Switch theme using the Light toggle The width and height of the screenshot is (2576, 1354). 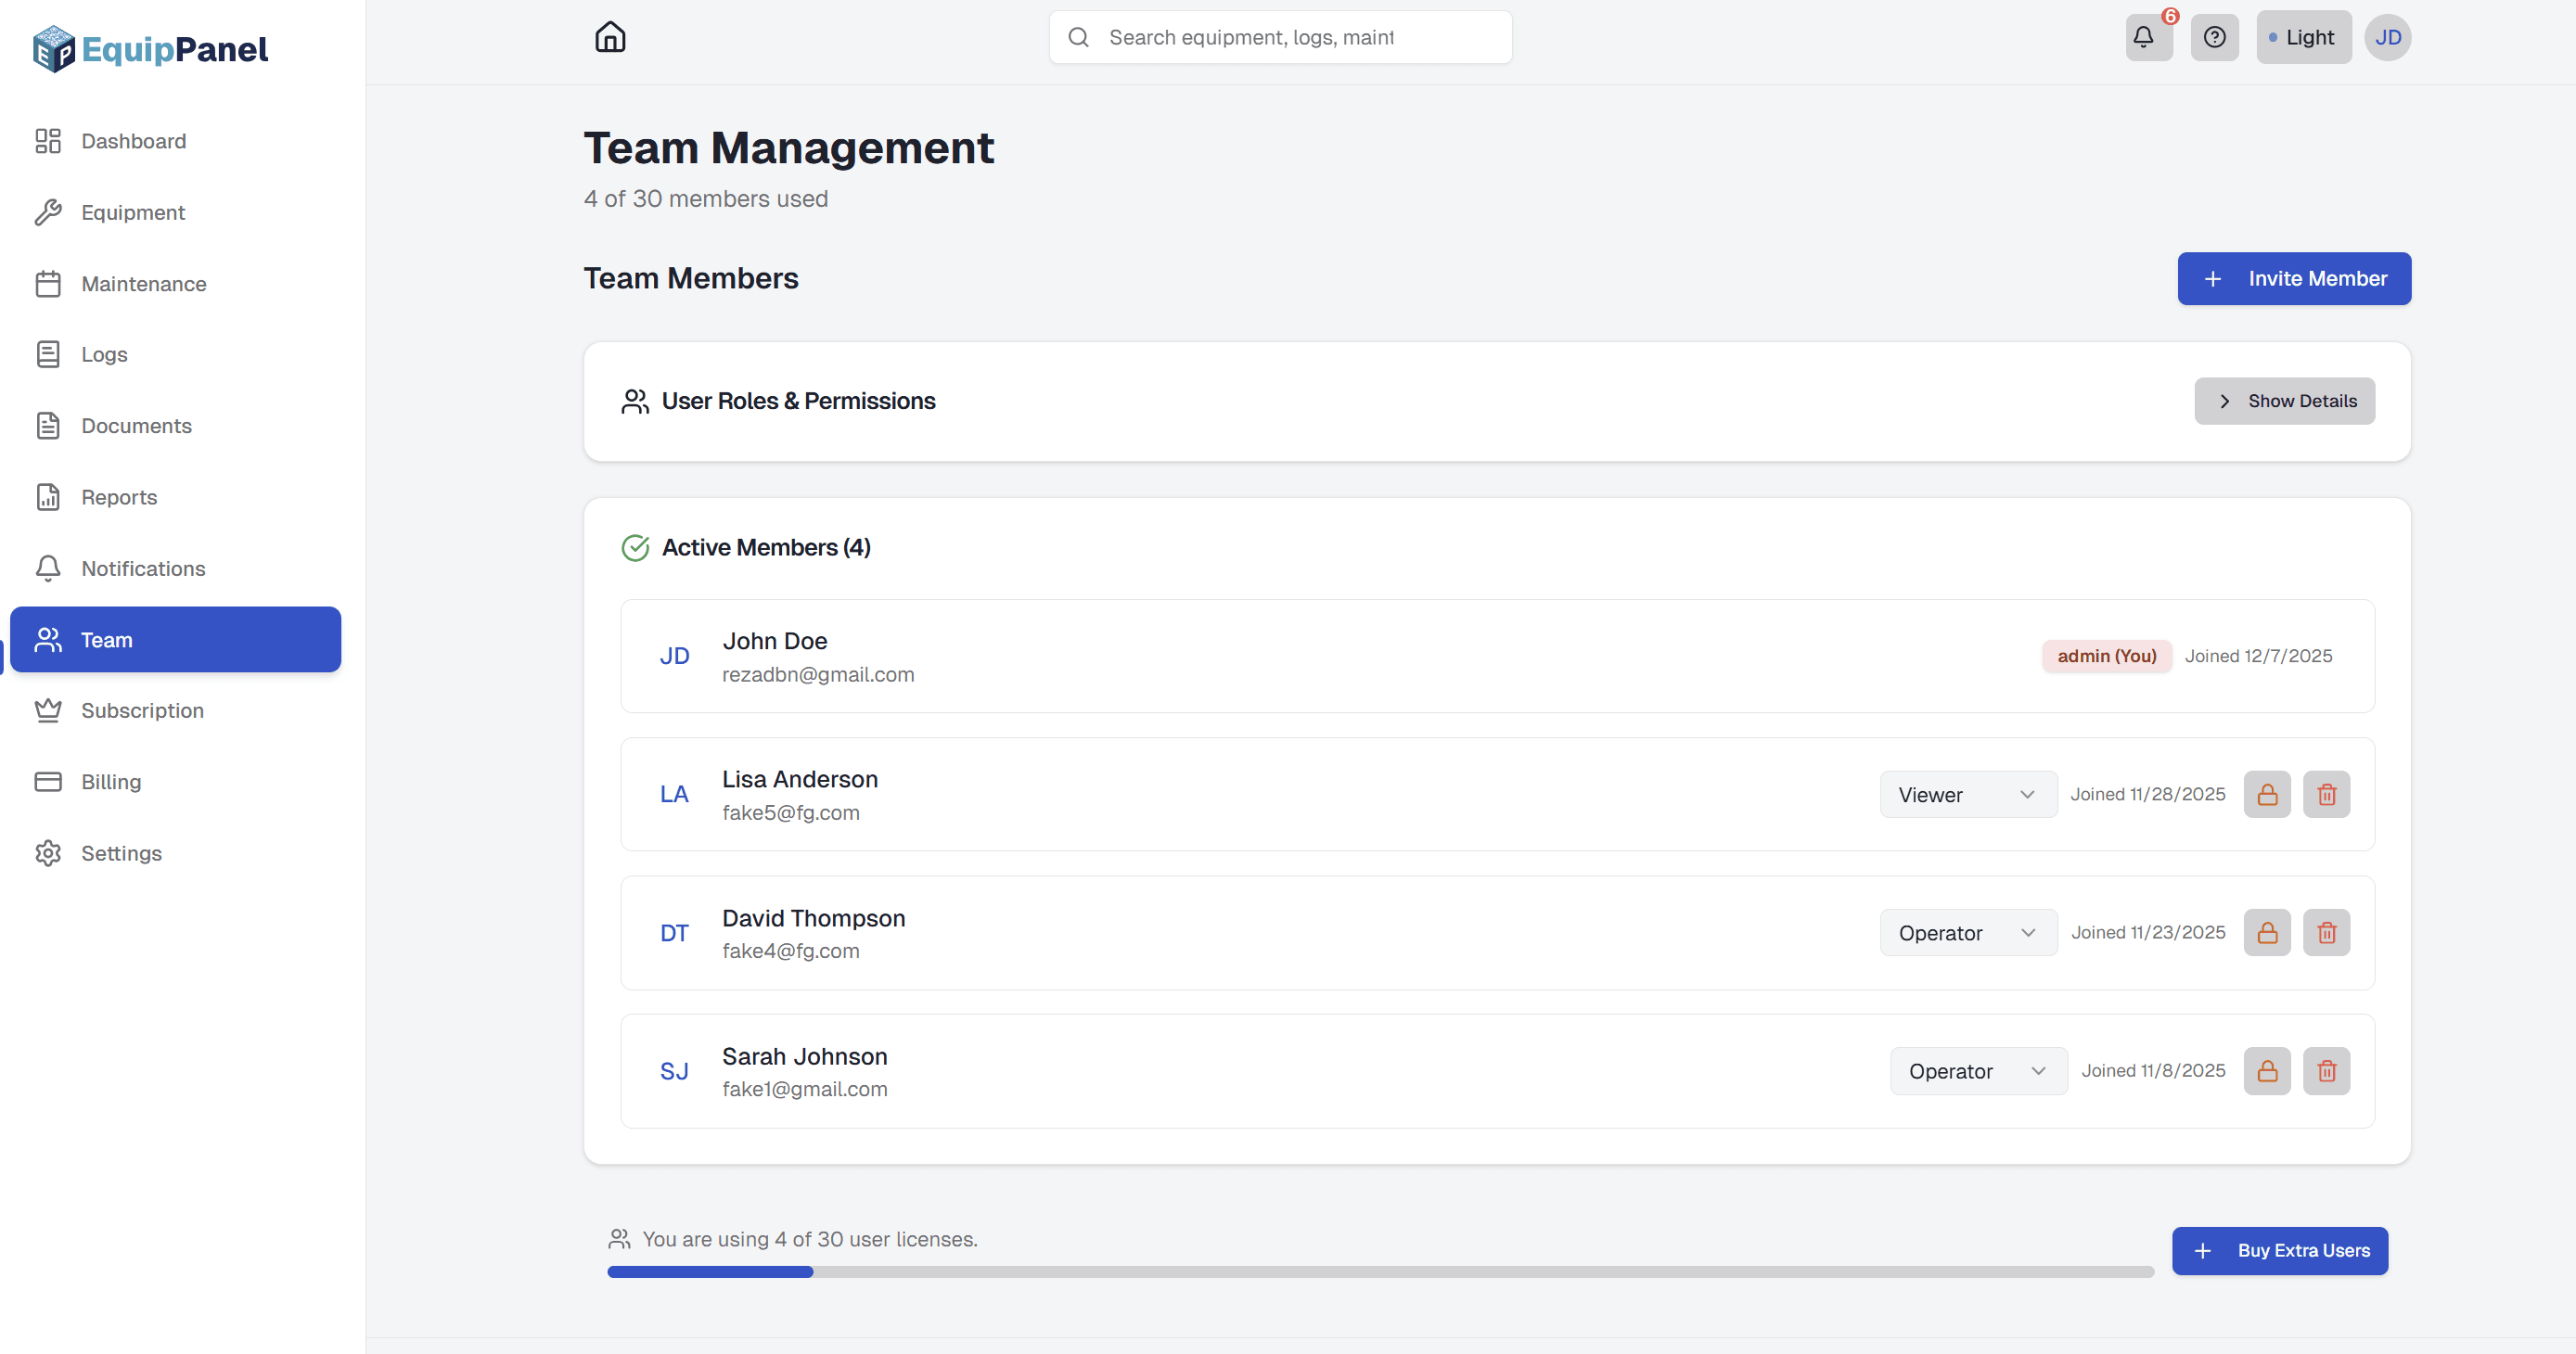[x=2304, y=37]
